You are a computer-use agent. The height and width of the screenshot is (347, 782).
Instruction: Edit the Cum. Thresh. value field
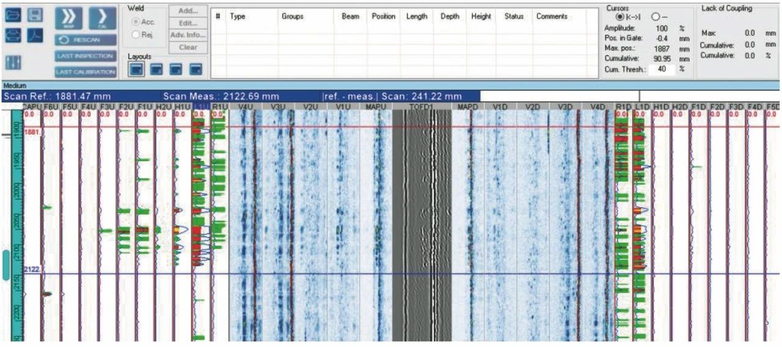(x=663, y=69)
